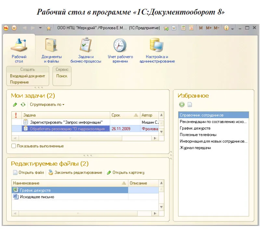
Task: Open Справочник сотрудников favorite
Action: click(214, 115)
